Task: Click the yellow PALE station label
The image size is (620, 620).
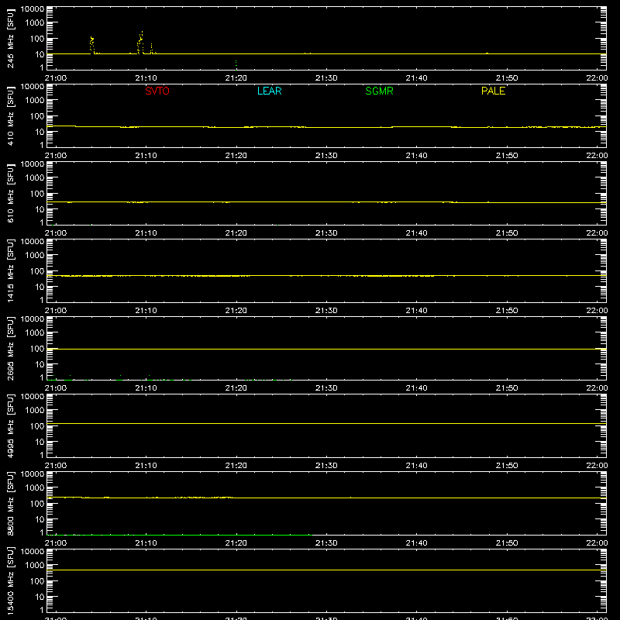Action: pos(493,91)
